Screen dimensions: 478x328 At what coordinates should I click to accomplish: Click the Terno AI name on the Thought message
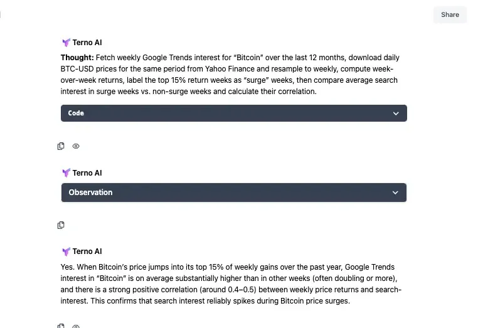(x=87, y=43)
